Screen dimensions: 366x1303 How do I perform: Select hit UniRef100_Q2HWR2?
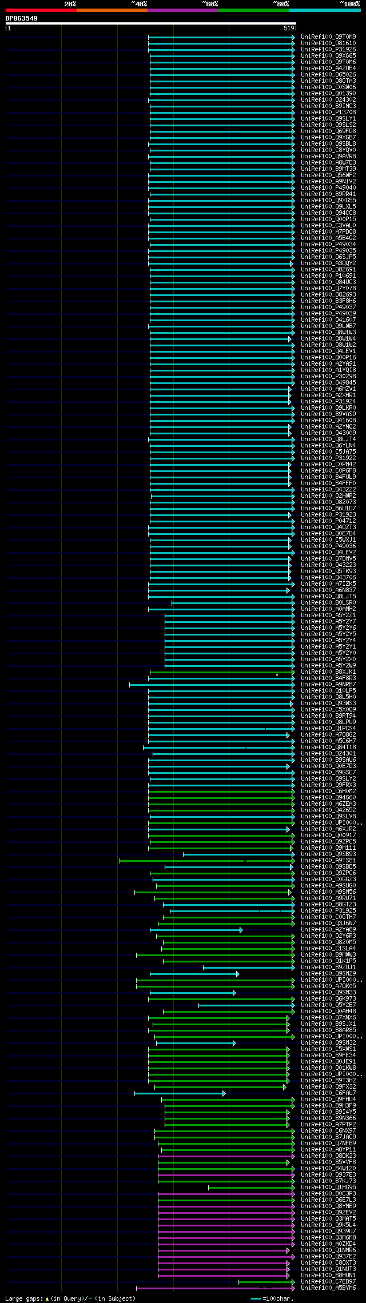click(328, 496)
